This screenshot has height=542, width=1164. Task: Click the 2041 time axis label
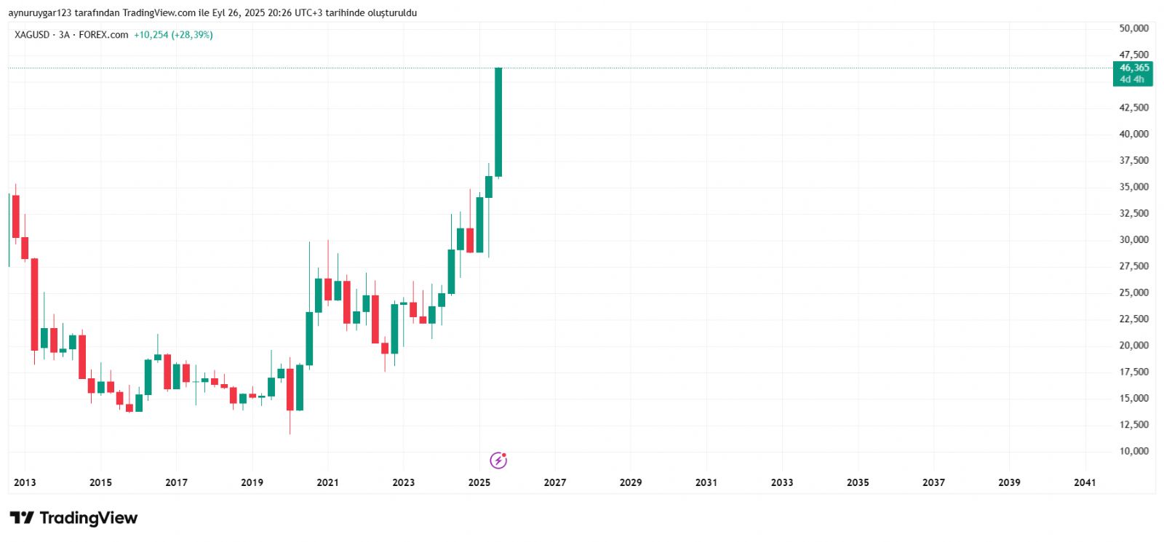coord(1085,482)
